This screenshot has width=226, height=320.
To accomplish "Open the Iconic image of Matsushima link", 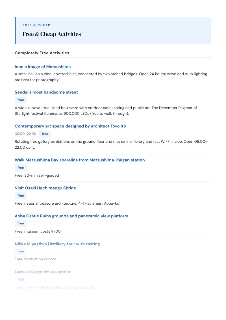I will point(43,67).
